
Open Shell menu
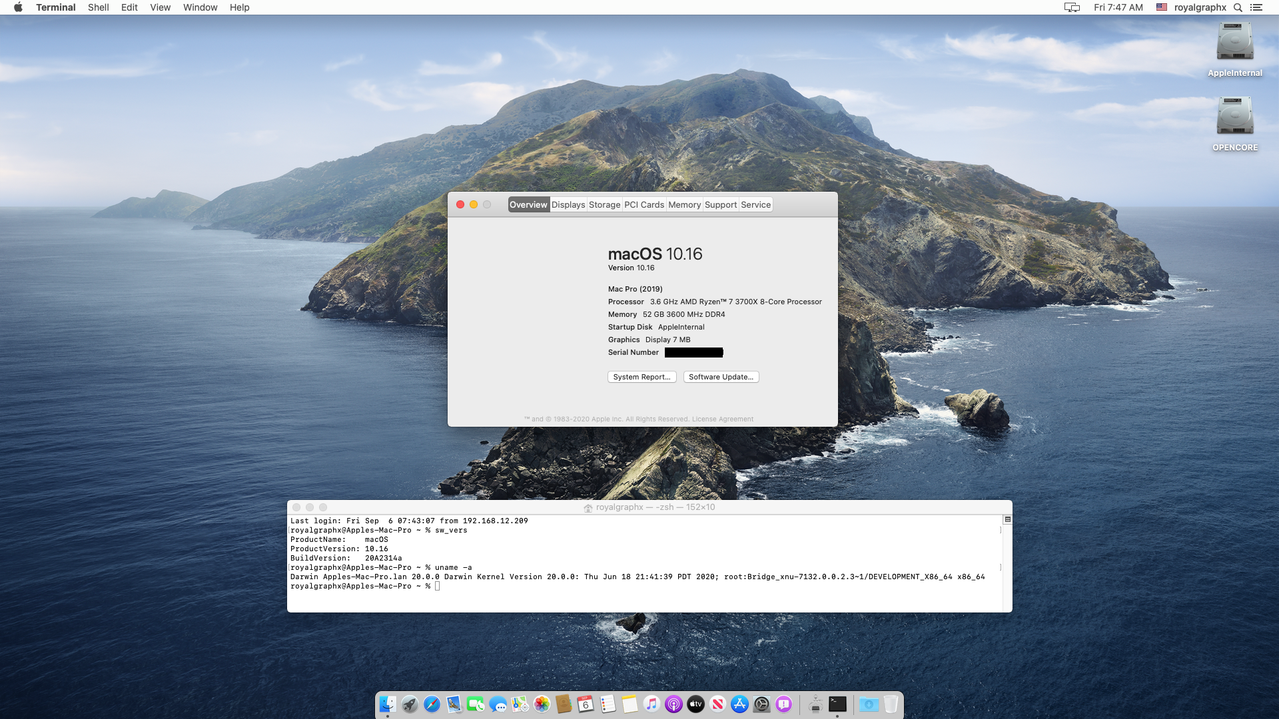(99, 7)
